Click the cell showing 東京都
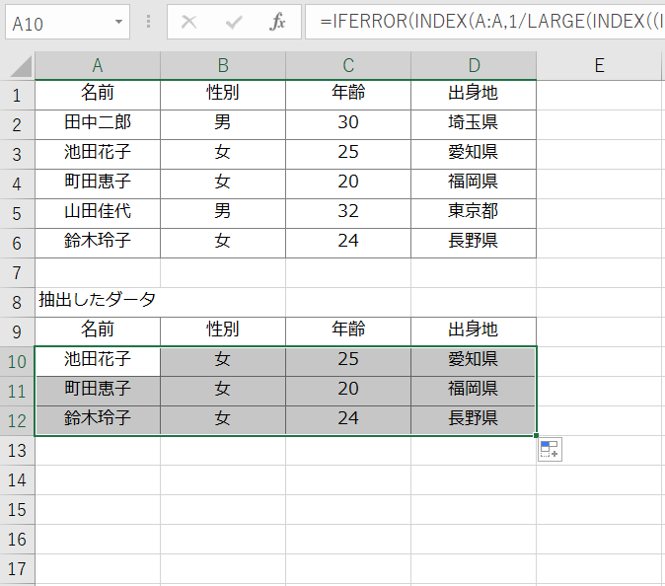Screen dimensions: 665x586 (474, 211)
